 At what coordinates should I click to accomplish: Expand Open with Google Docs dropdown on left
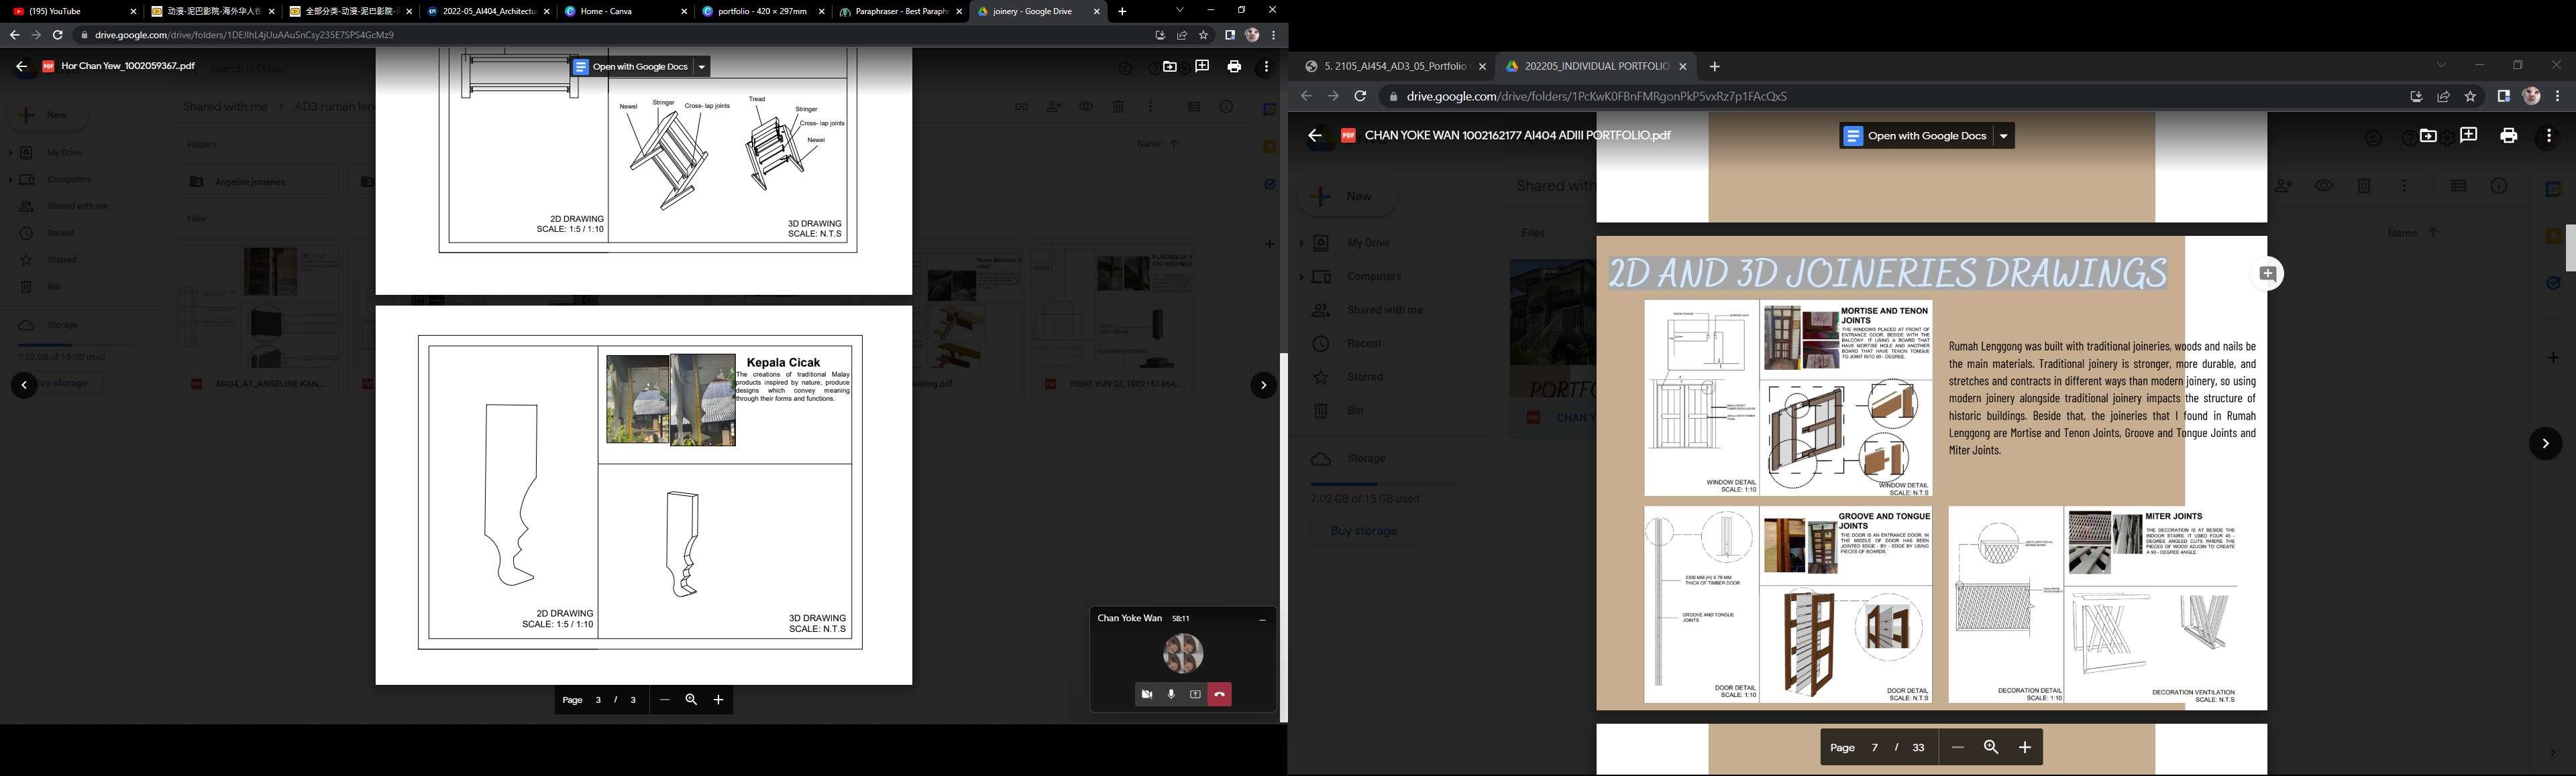(x=701, y=67)
